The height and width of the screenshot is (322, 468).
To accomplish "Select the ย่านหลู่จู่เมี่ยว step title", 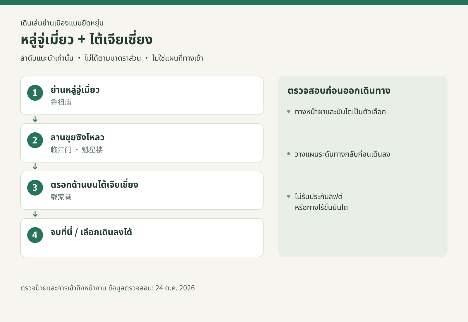I will (75, 90).
